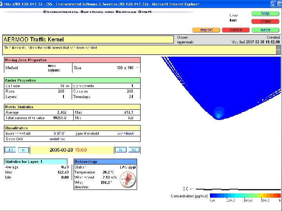This screenshot has height=211, width=282.
Task: Click Show Grid undefined link
Action: pos(57,139)
